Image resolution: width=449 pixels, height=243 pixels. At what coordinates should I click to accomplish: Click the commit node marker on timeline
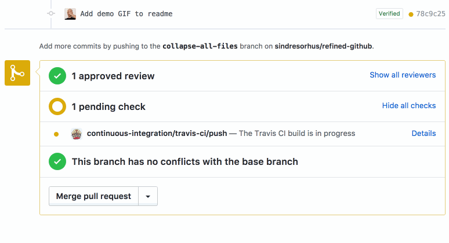51,13
